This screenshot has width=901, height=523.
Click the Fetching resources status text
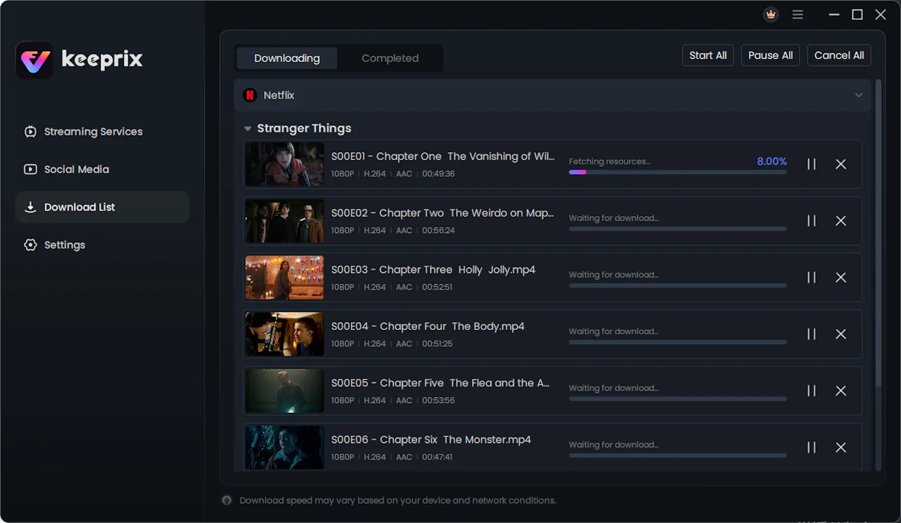coord(609,162)
